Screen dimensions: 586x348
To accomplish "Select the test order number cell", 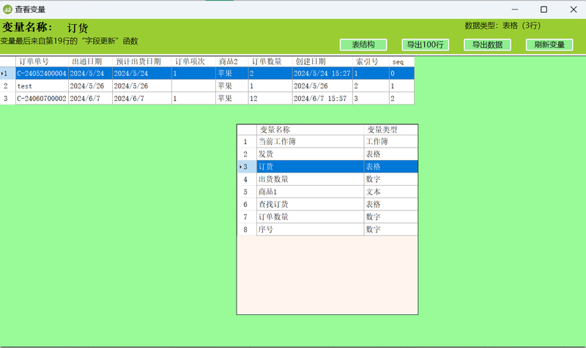I will 42,86.
